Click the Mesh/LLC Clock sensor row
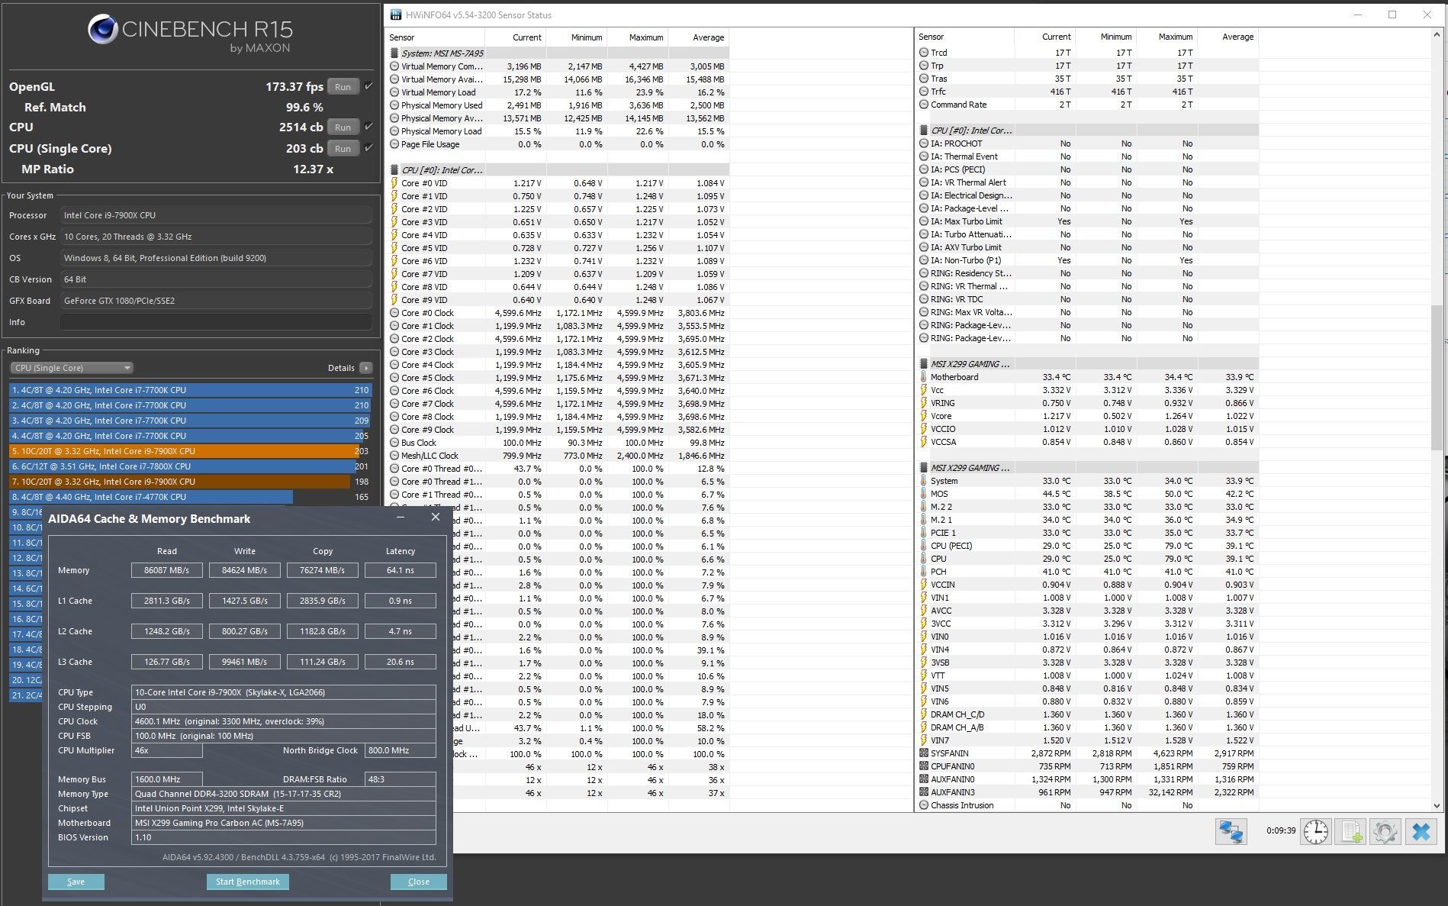Image resolution: width=1448 pixels, height=906 pixels. point(558,456)
